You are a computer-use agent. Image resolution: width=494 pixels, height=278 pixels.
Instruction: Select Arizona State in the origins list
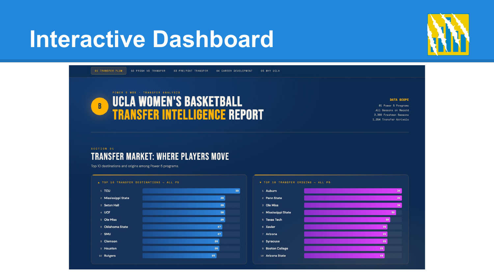pos(276,256)
